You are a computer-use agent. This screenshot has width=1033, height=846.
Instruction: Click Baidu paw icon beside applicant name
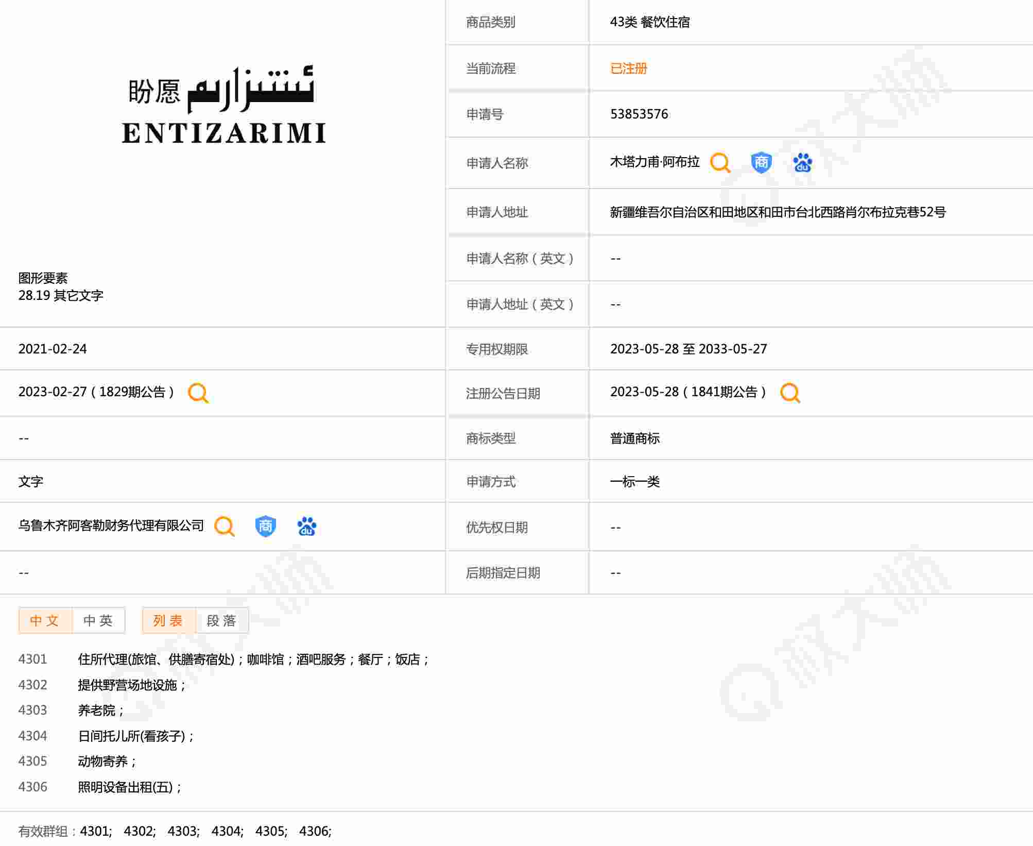[x=802, y=163]
